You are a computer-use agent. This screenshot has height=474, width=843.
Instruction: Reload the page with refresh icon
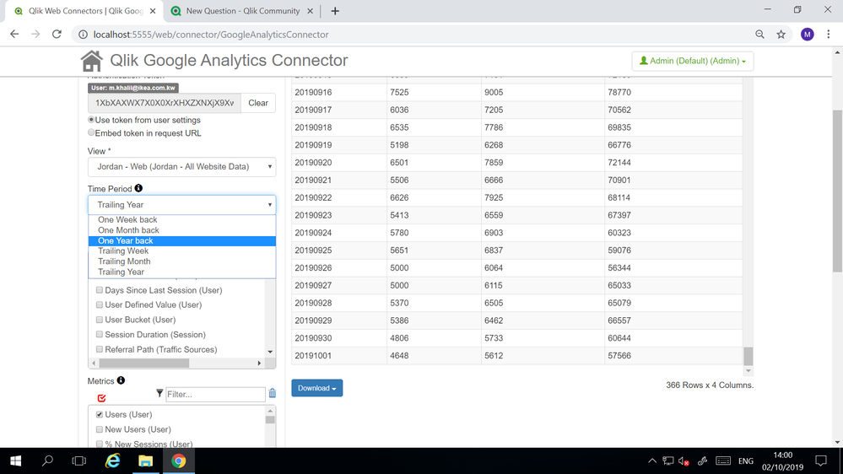pyautogui.click(x=57, y=35)
